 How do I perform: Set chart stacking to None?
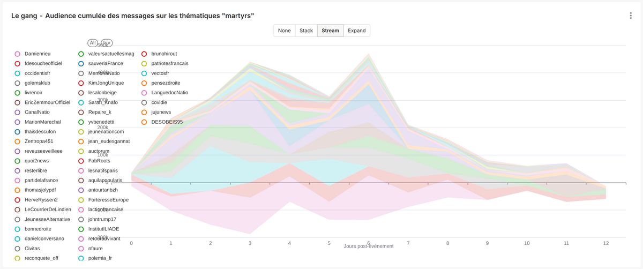tap(285, 31)
